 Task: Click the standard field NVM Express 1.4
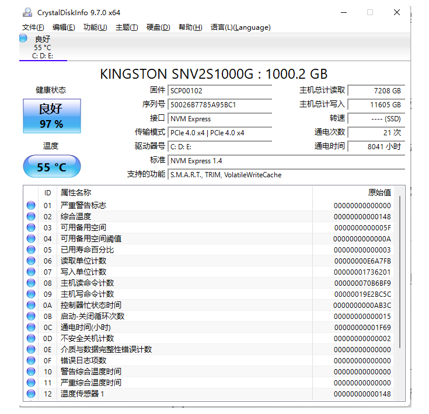click(x=286, y=161)
